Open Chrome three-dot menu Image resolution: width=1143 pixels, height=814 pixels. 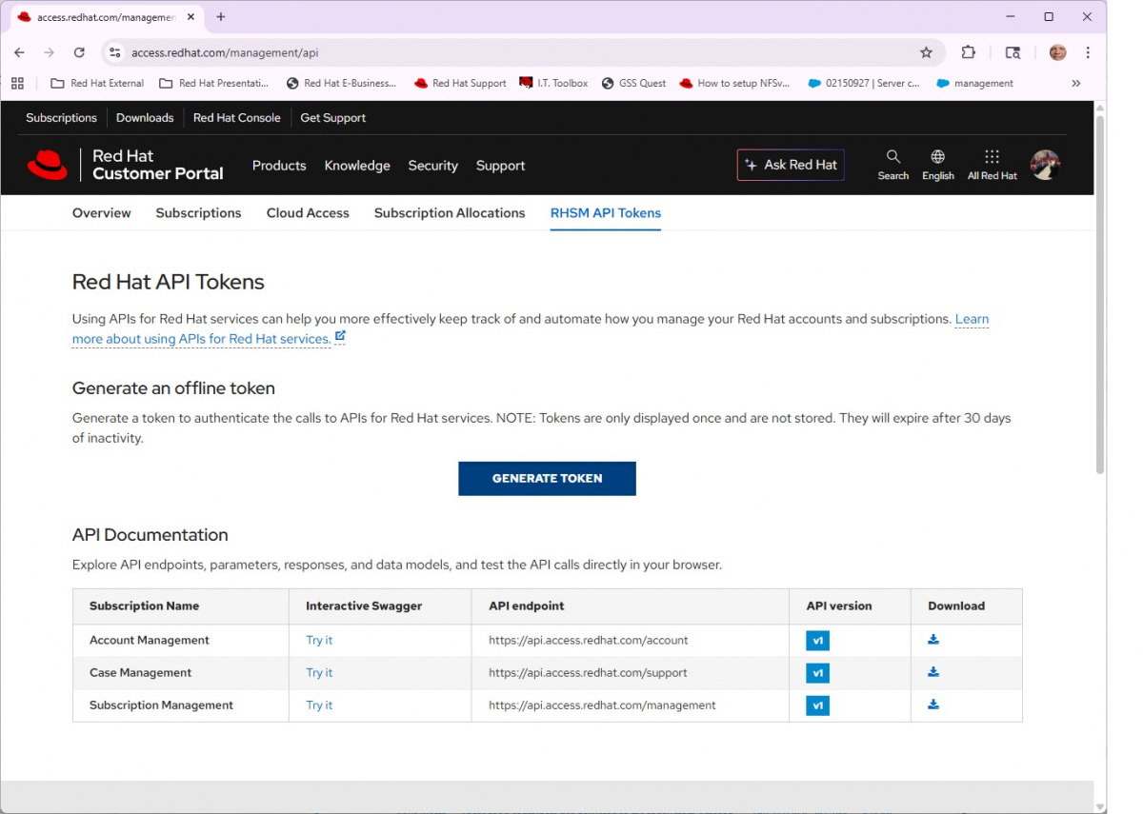pyautogui.click(x=1088, y=52)
